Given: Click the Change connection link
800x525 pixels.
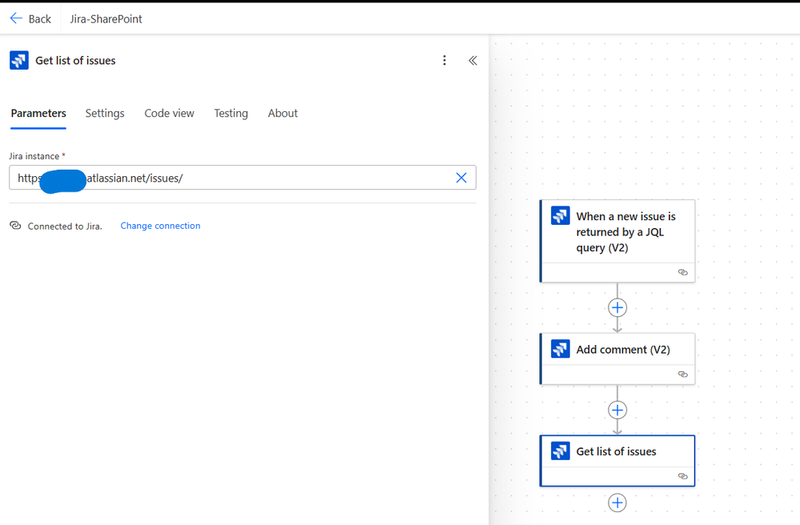Looking at the screenshot, I should click(160, 226).
